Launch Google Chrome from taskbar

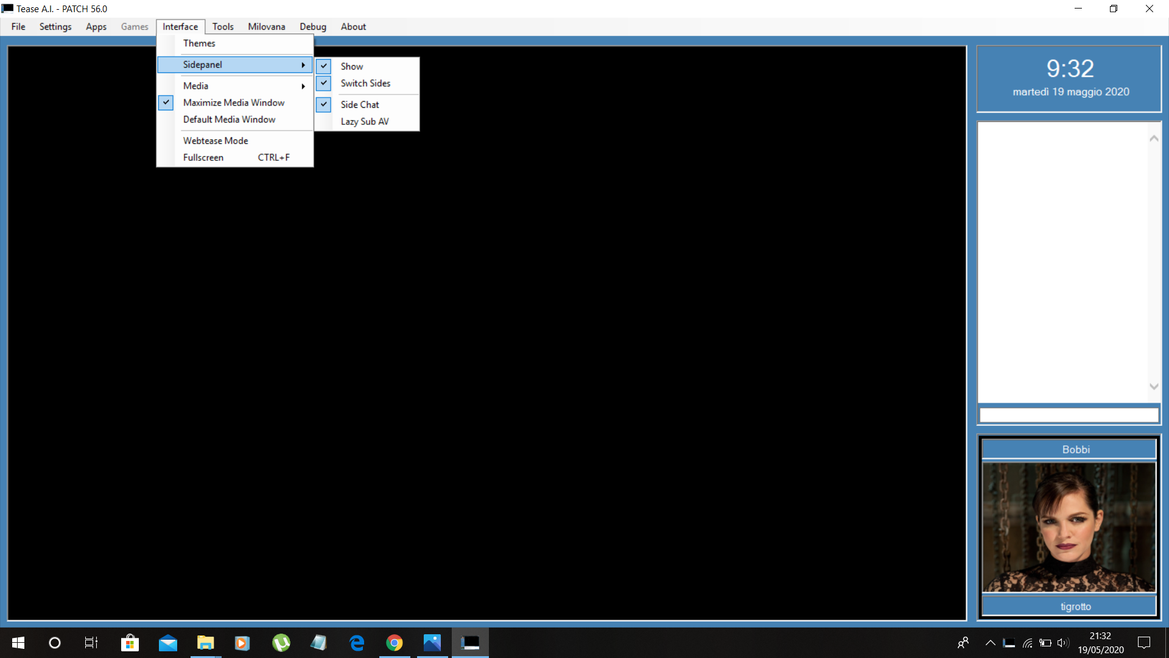[x=395, y=643]
